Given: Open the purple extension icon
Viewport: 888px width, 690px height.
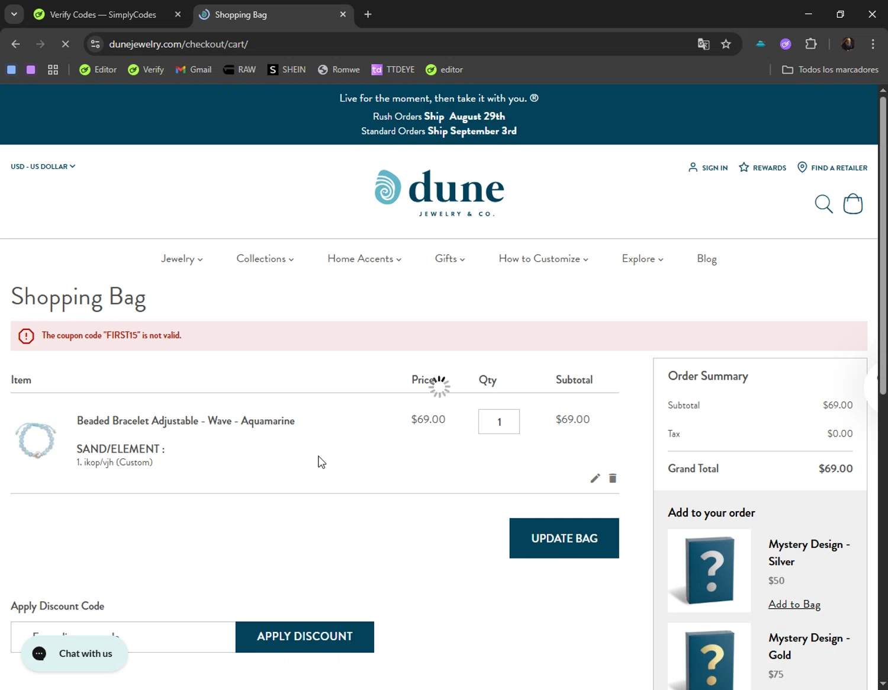Looking at the screenshot, I should (786, 44).
